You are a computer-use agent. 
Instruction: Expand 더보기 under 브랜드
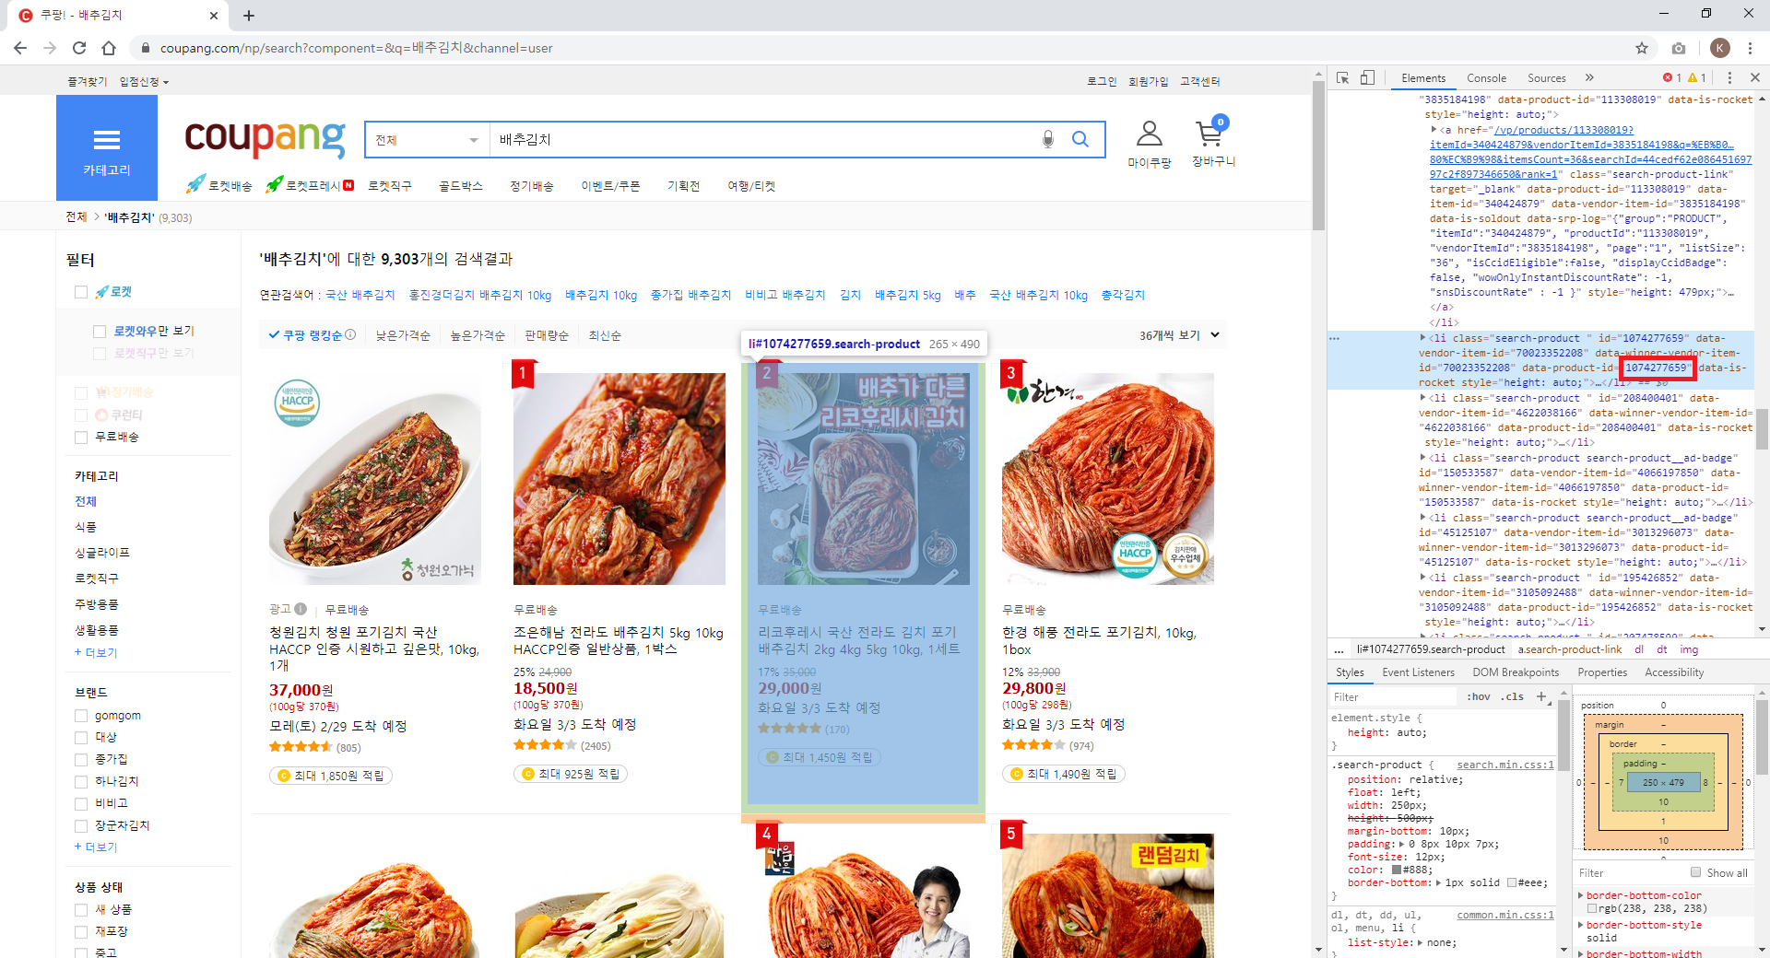[x=96, y=847]
